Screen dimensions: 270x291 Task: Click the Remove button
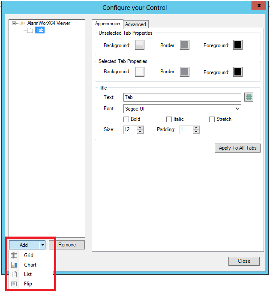[67, 245]
